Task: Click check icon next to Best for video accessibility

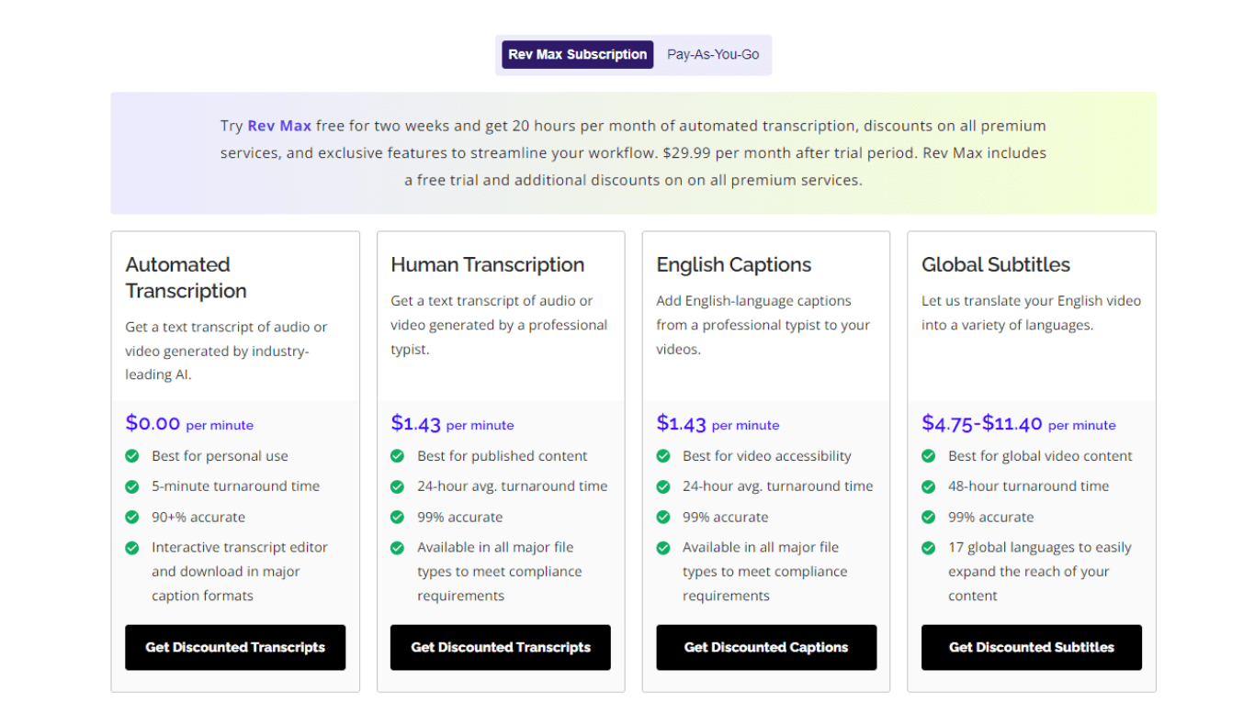Action: click(x=663, y=456)
